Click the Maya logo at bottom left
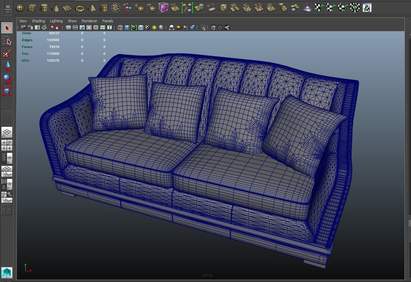 pyautogui.click(x=7, y=273)
